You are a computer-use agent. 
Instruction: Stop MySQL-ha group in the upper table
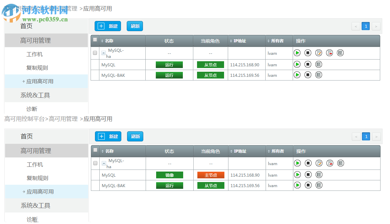(308, 53)
